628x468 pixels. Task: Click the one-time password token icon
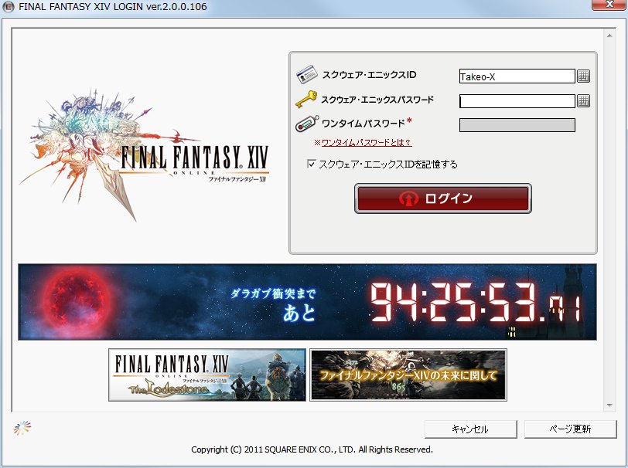(x=307, y=124)
